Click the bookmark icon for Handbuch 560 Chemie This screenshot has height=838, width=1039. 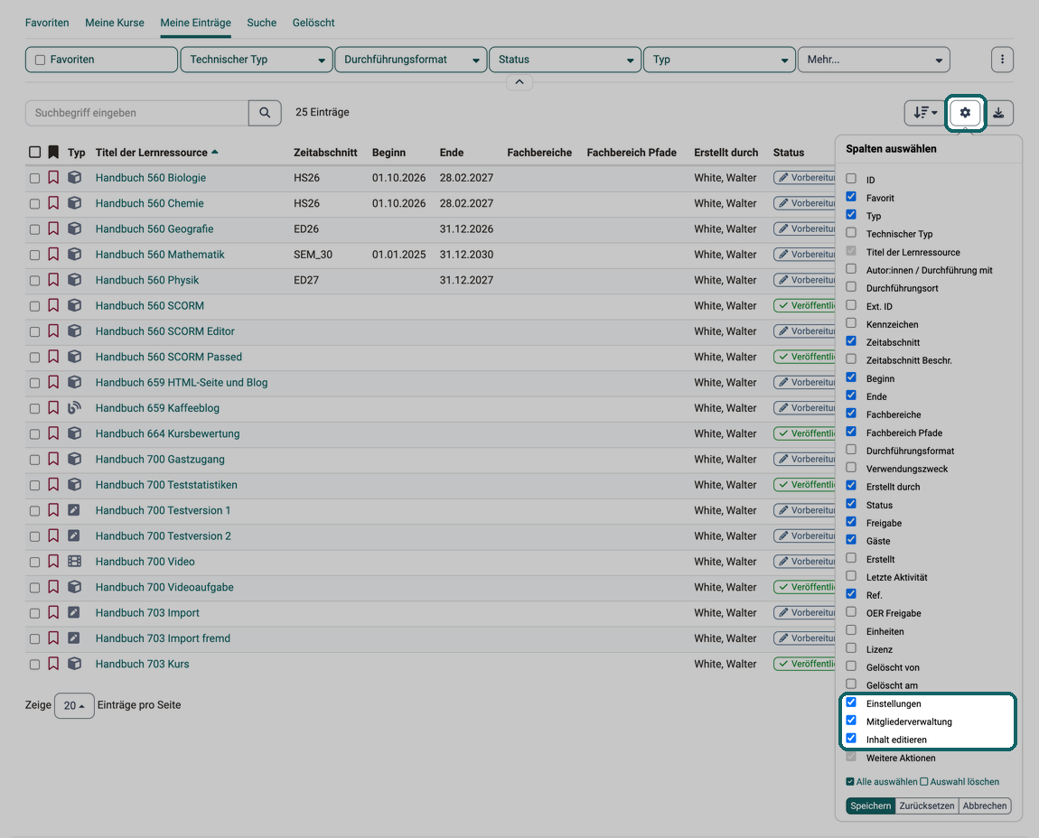click(53, 203)
